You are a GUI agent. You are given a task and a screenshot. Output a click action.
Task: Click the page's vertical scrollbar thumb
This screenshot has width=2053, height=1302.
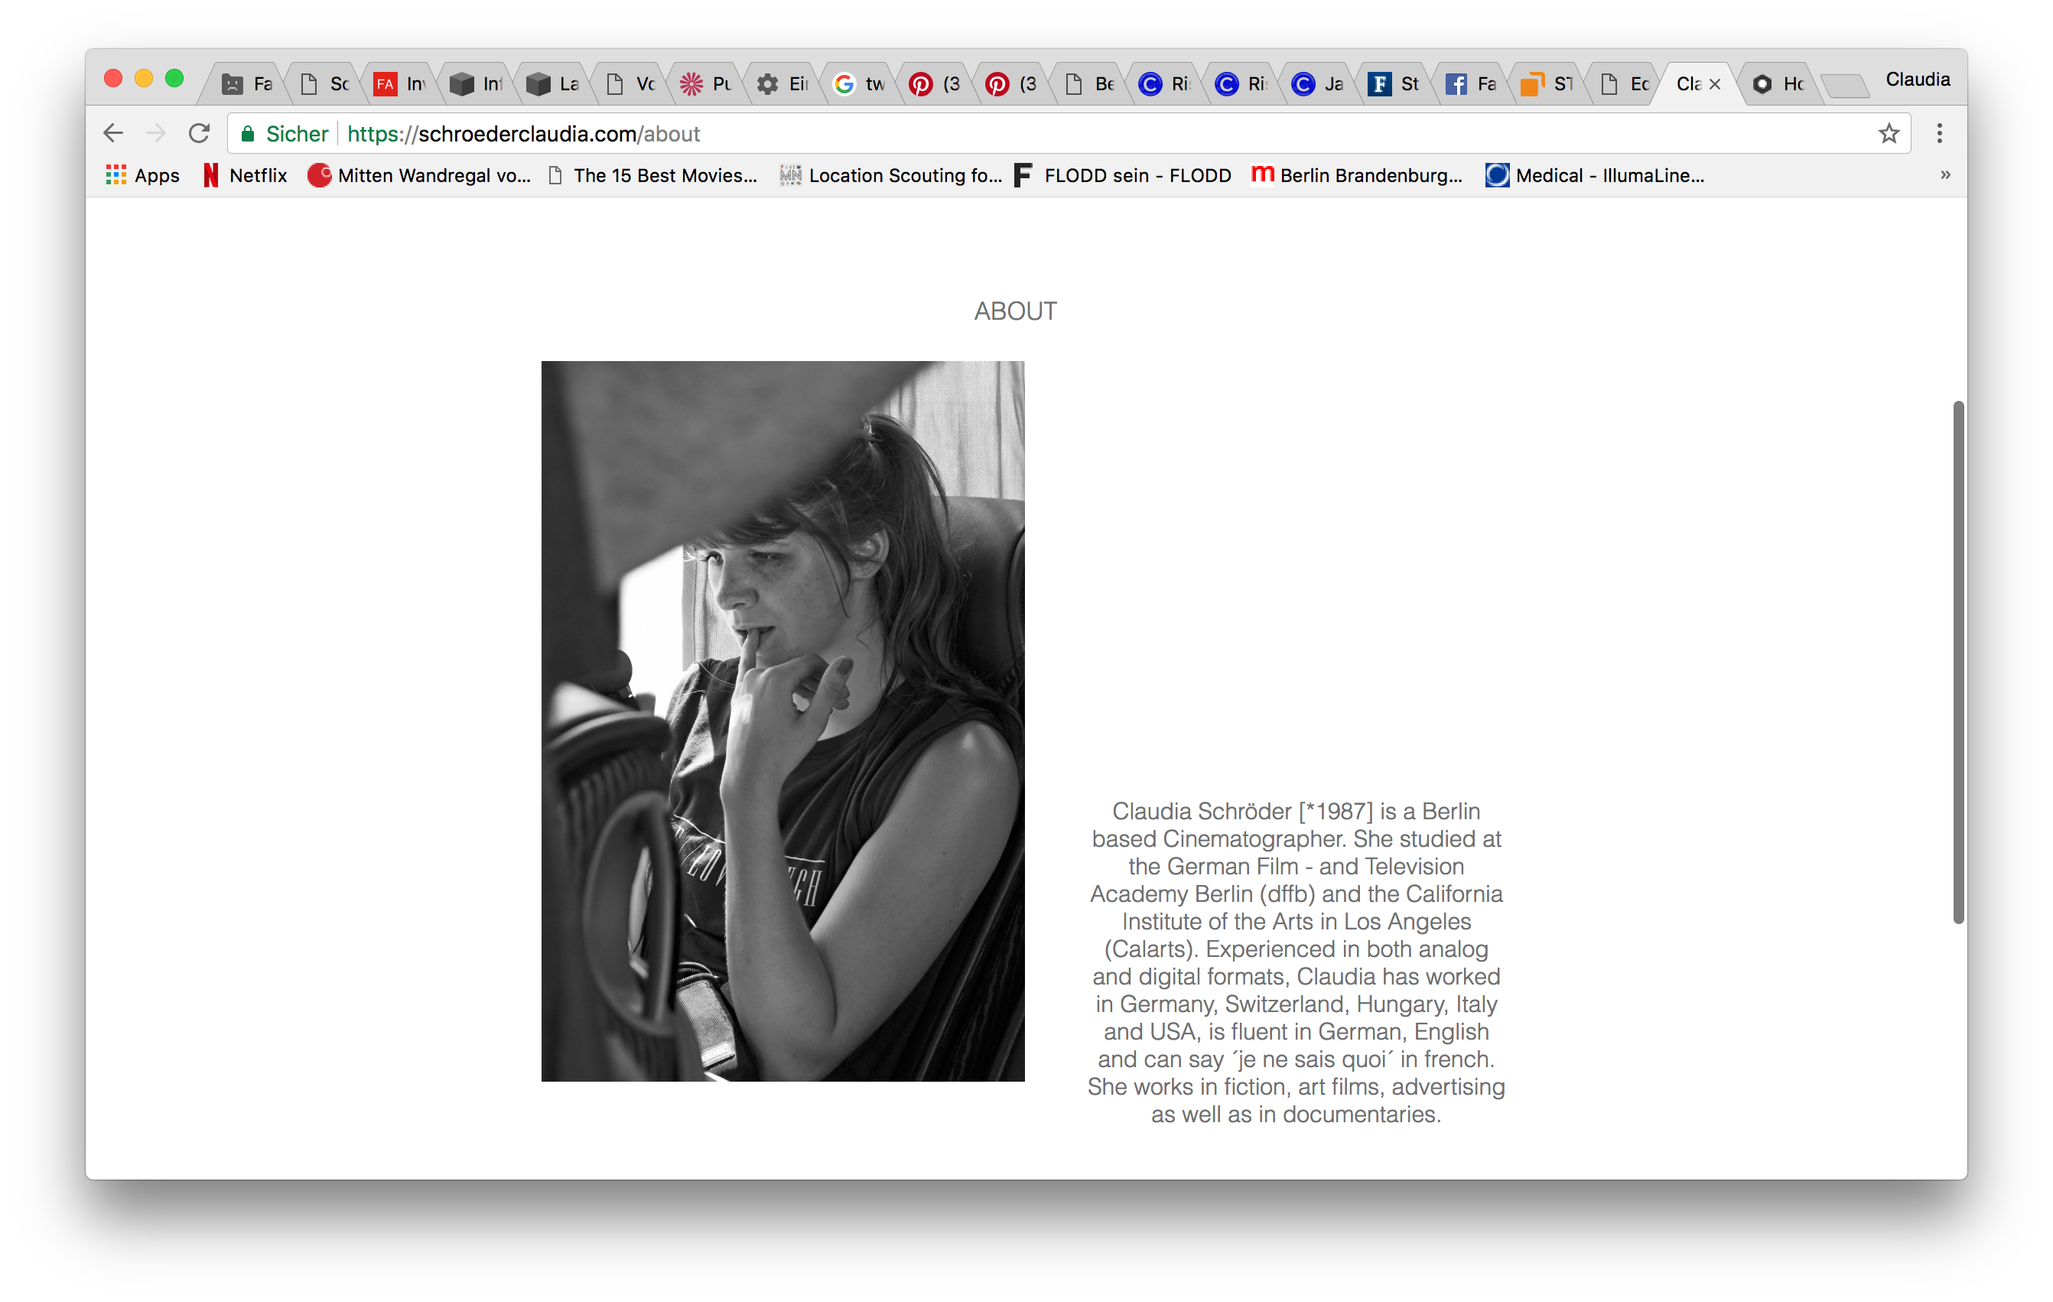click(1957, 661)
